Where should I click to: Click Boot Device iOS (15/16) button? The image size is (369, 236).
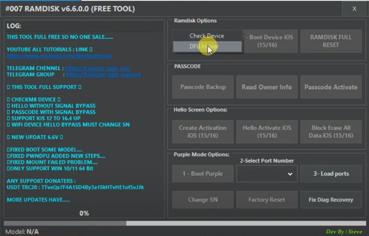pos(270,41)
